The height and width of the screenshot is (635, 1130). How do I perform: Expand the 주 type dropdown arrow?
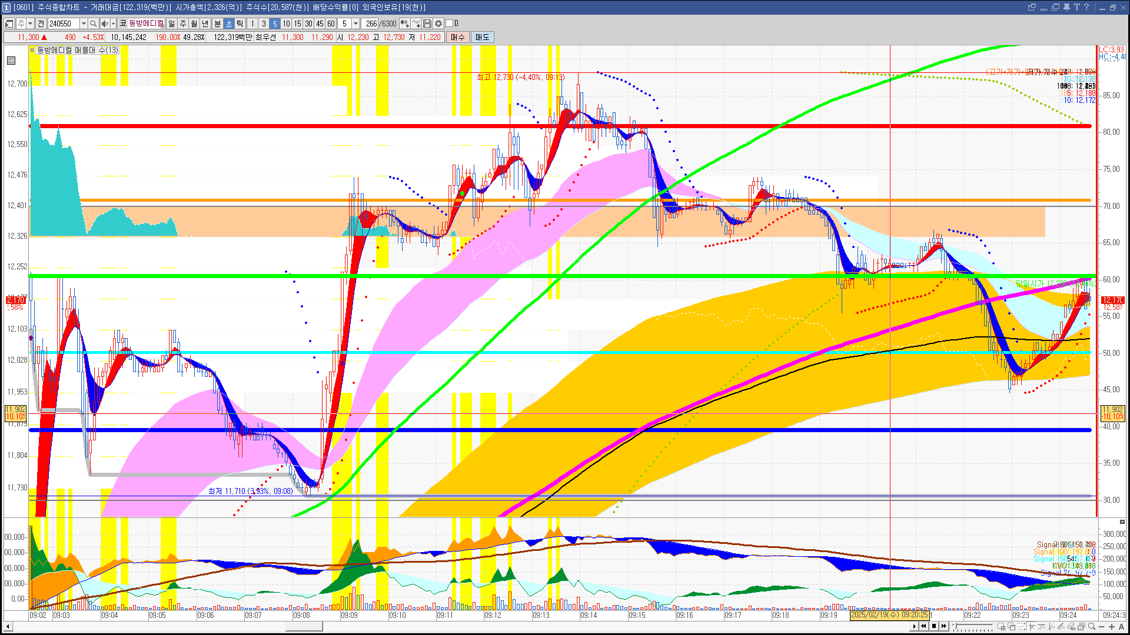[30, 24]
